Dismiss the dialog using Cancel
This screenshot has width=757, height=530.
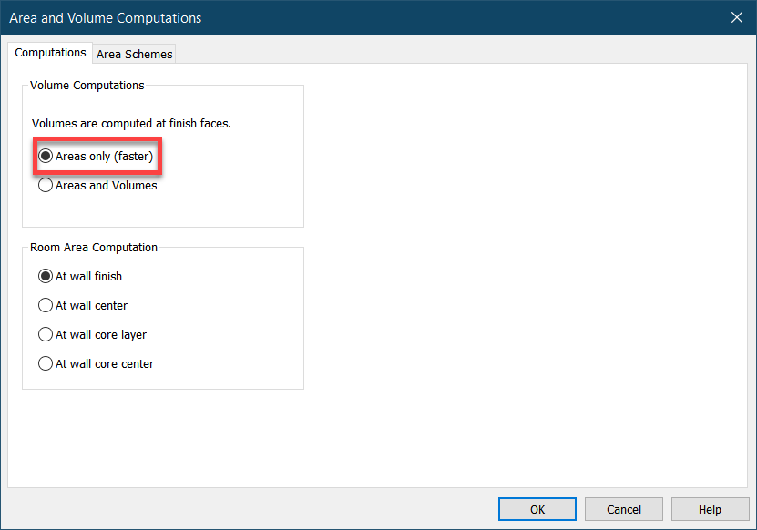tap(623, 509)
